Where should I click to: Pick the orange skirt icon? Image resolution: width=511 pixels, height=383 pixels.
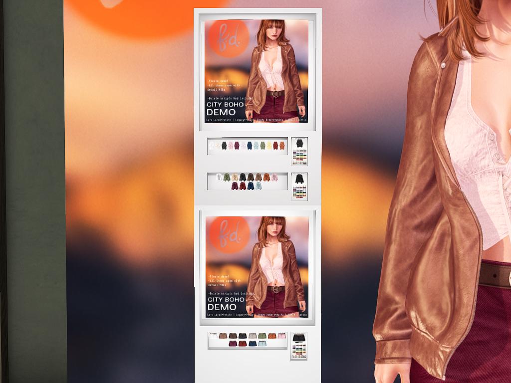272,336
